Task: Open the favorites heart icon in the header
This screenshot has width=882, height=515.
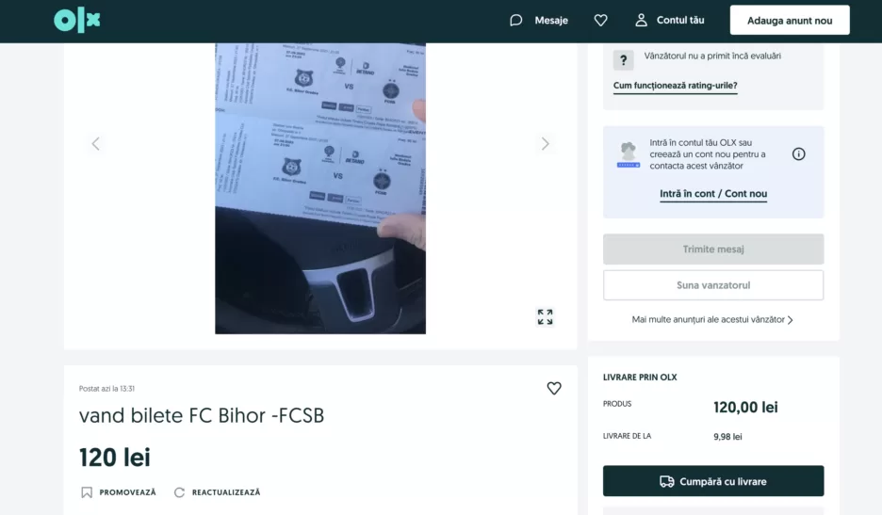Action: [601, 20]
